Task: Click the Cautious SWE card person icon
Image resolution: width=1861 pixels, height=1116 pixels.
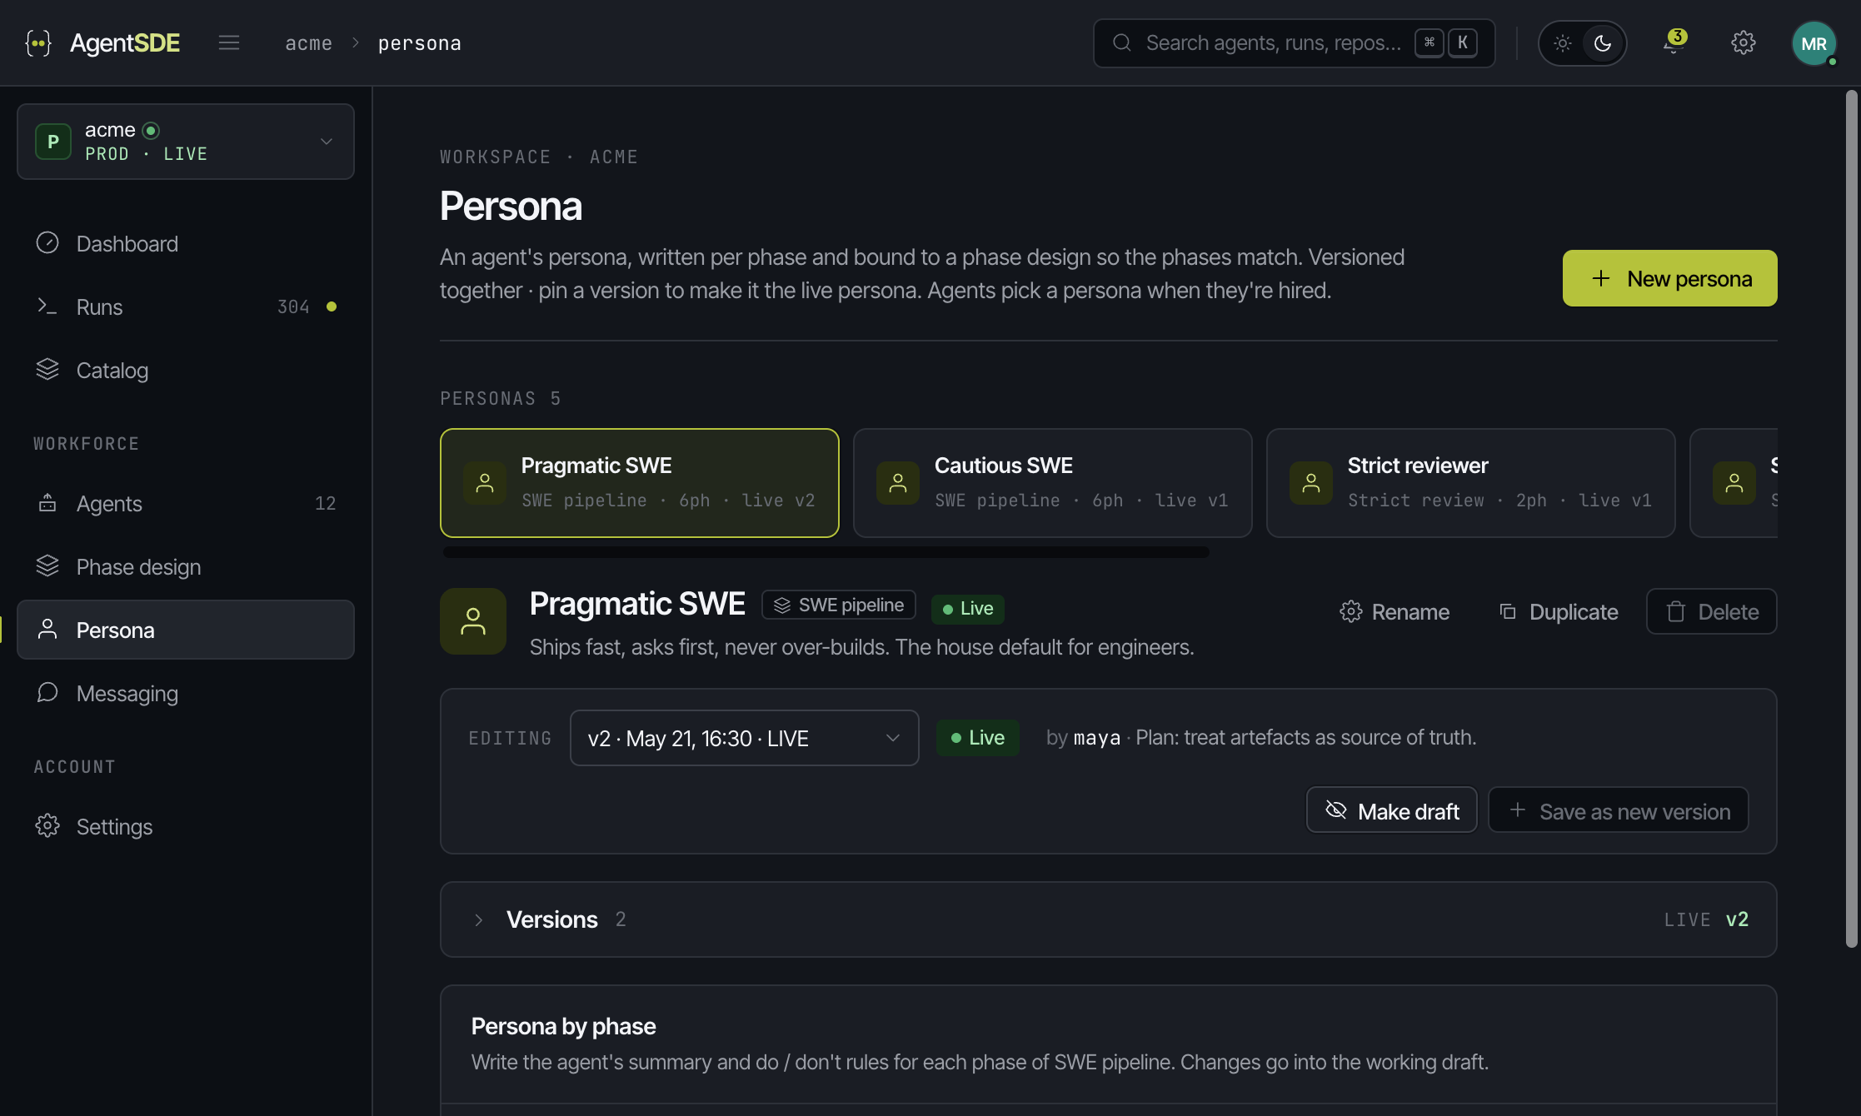Action: tap(898, 483)
